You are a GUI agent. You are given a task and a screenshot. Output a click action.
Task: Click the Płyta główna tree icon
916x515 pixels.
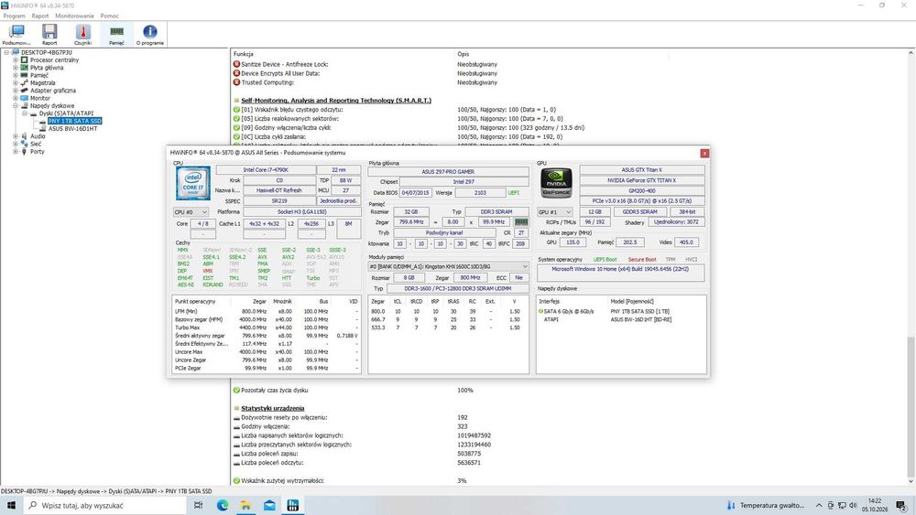click(25, 67)
